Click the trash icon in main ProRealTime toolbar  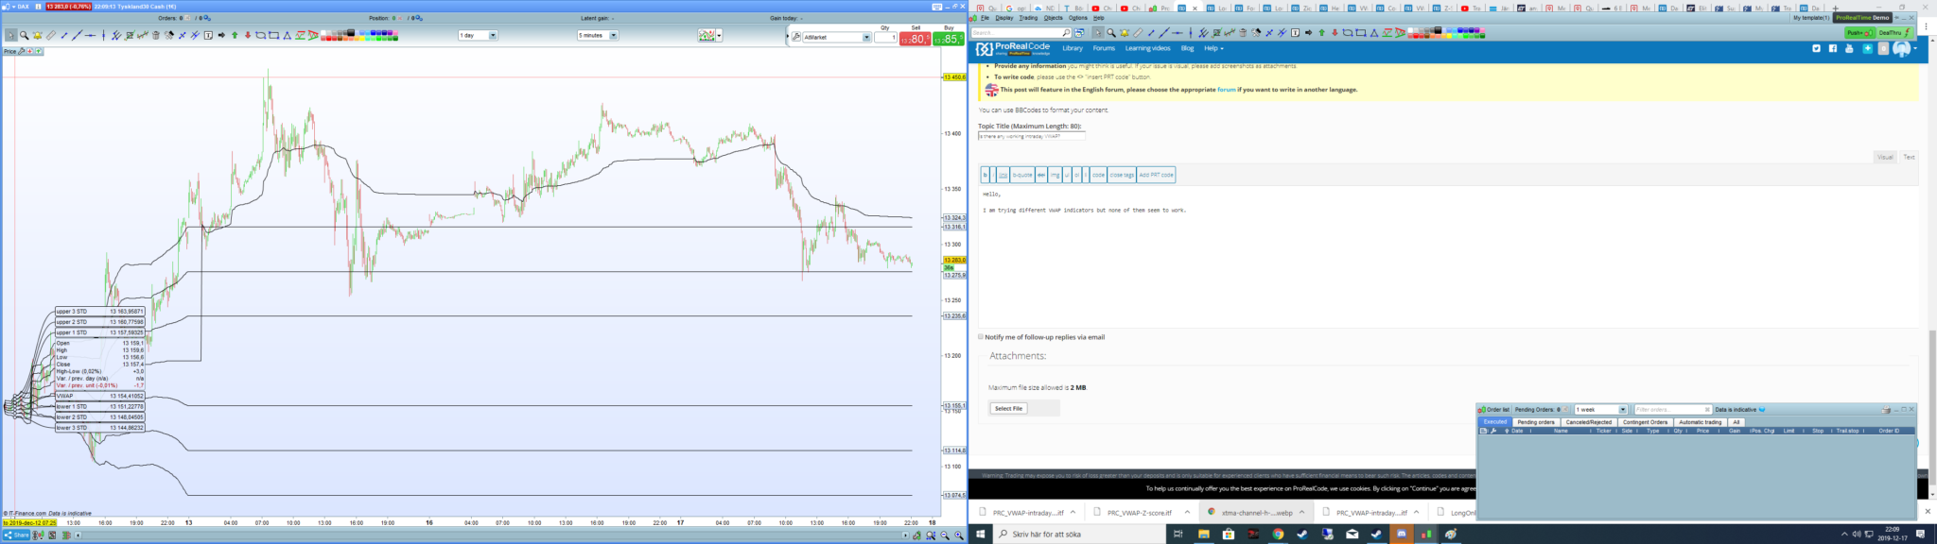pos(1243,33)
